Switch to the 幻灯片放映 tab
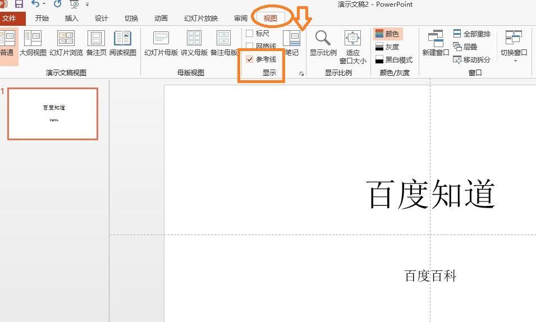The height and width of the screenshot is (322, 536). click(x=201, y=19)
